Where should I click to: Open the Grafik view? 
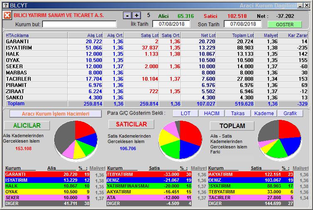point(290,114)
